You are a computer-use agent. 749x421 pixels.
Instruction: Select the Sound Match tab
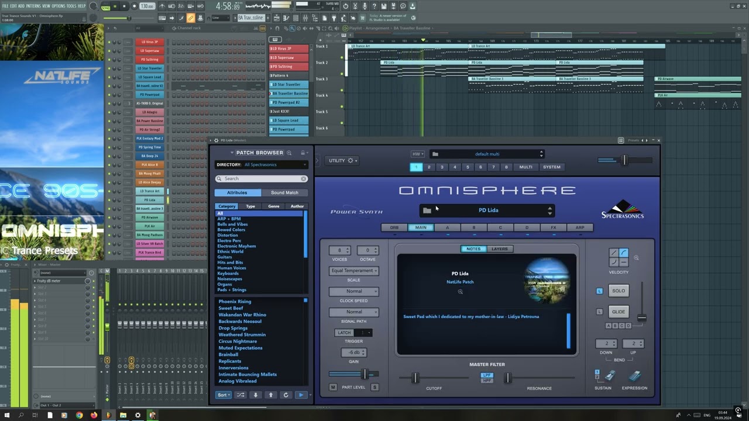click(x=284, y=192)
